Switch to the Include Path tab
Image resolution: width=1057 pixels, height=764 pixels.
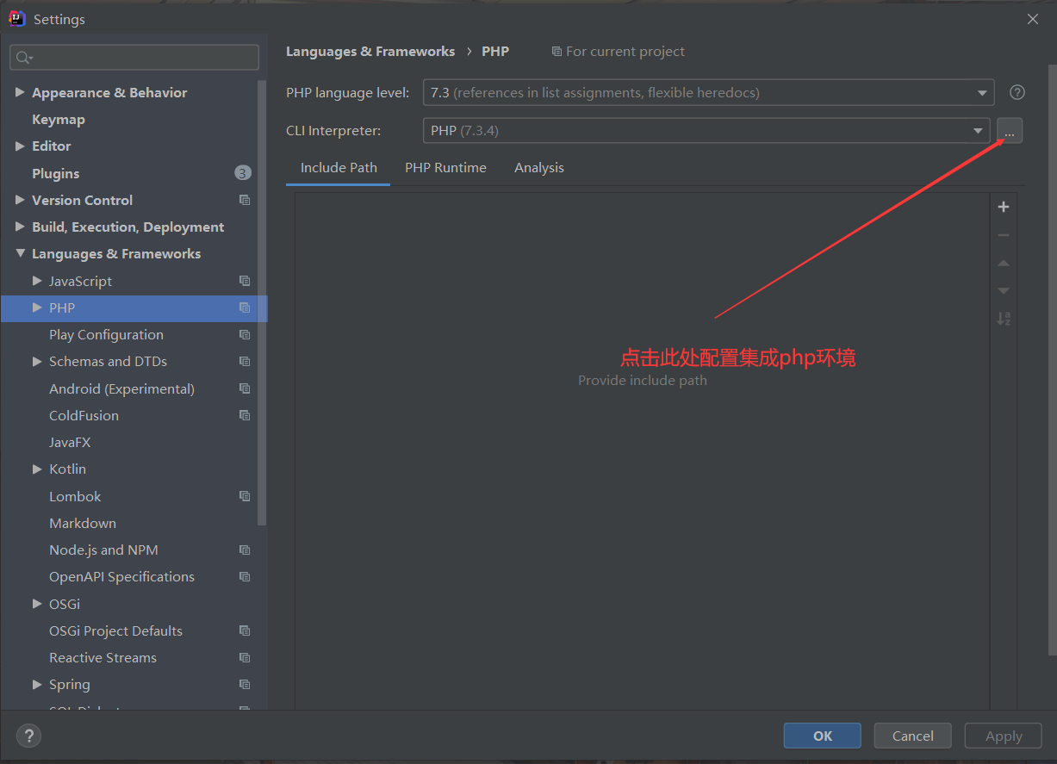click(x=339, y=168)
